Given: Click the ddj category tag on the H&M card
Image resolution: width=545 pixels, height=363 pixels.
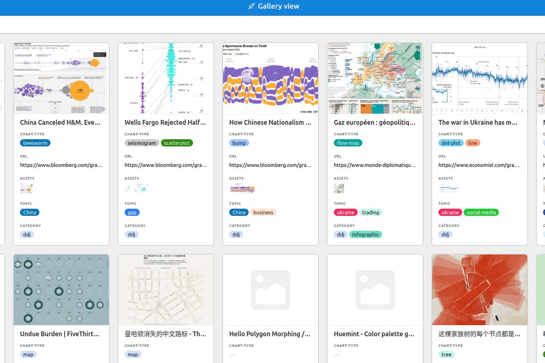Looking at the screenshot, I should (x=27, y=234).
